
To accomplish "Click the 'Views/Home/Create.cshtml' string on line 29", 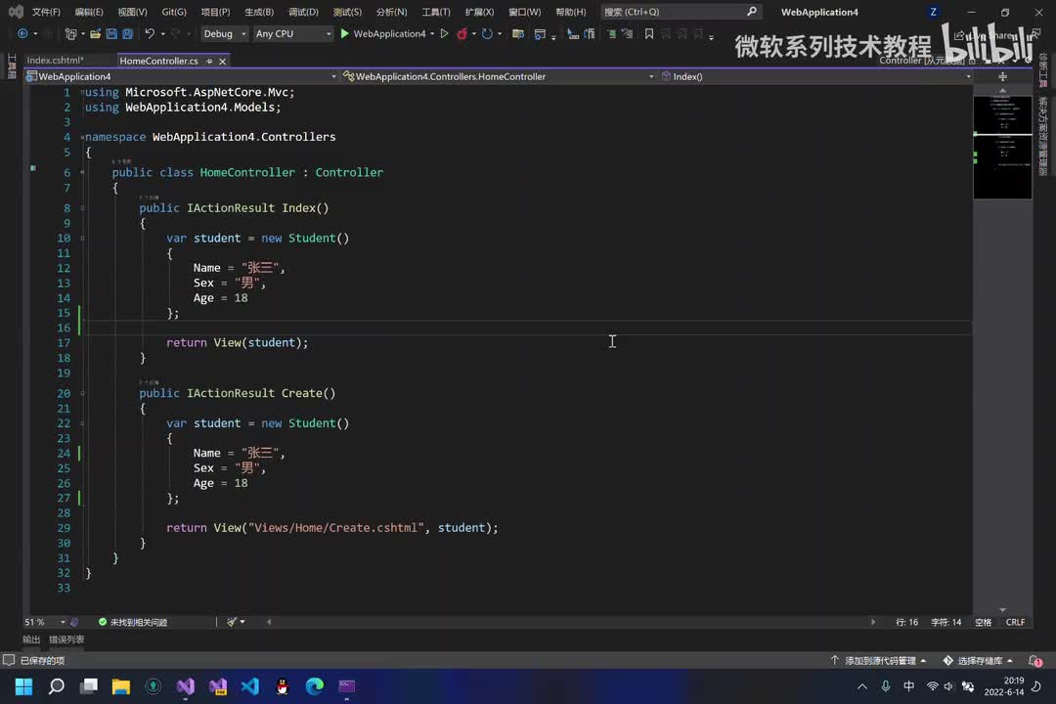I will pyautogui.click(x=336, y=528).
